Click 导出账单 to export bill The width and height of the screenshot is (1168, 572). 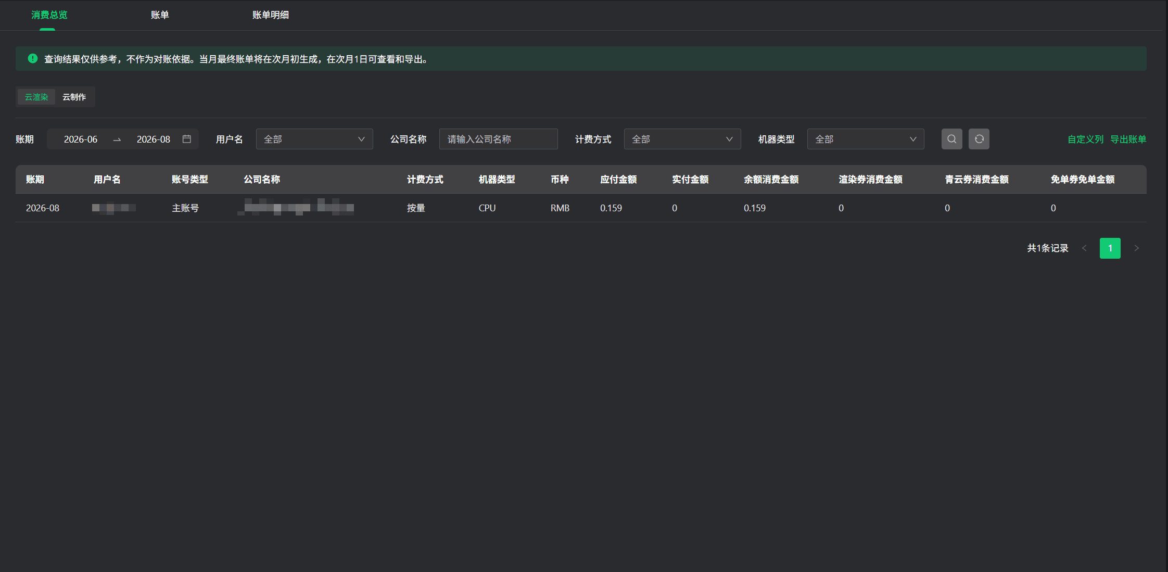pos(1128,139)
